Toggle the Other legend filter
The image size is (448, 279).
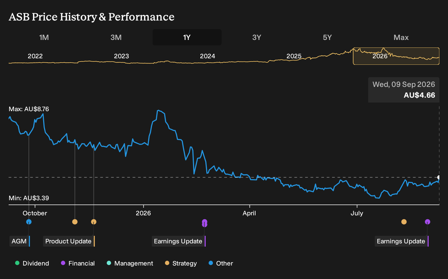(x=221, y=263)
